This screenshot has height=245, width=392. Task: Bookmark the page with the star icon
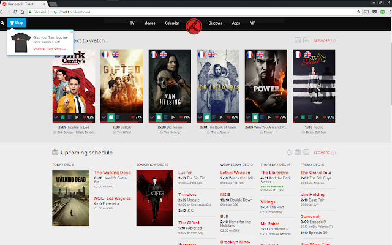click(x=358, y=12)
